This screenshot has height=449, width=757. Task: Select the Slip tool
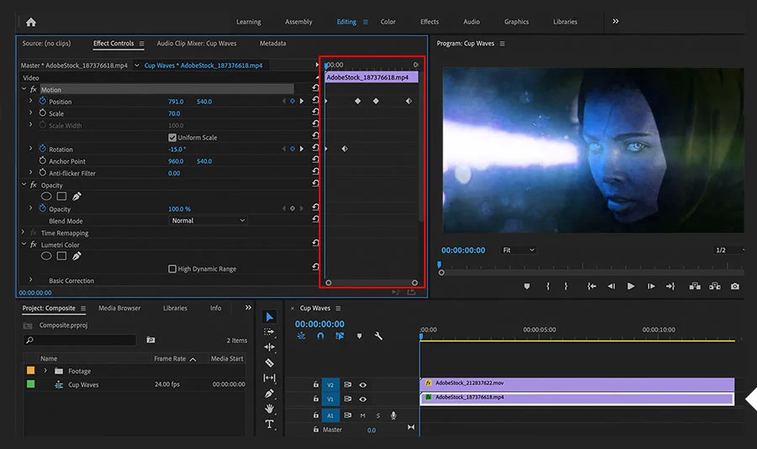click(269, 378)
